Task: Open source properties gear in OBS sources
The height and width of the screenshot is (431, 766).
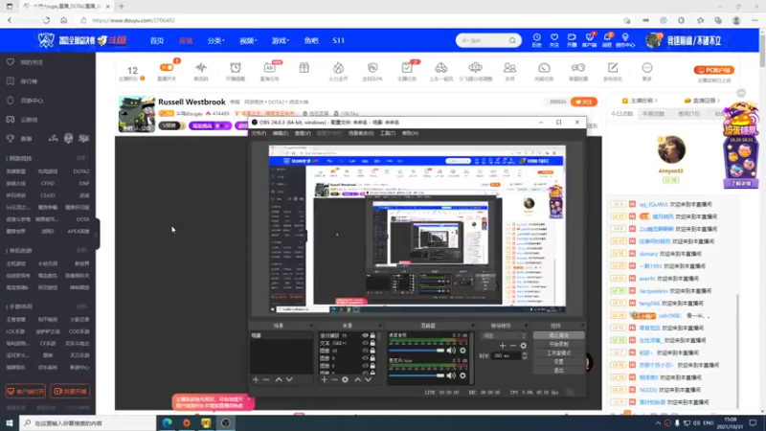Action: 345,379
